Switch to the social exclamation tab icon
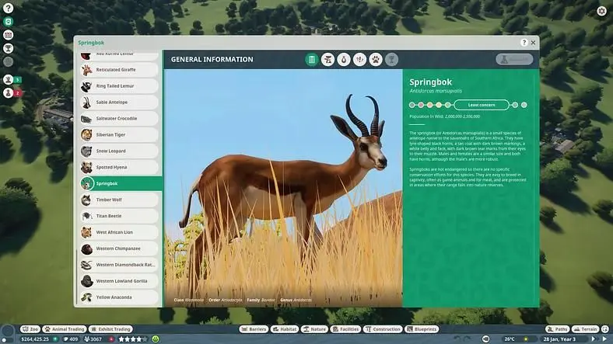The image size is (613, 344). tap(359, 60)
